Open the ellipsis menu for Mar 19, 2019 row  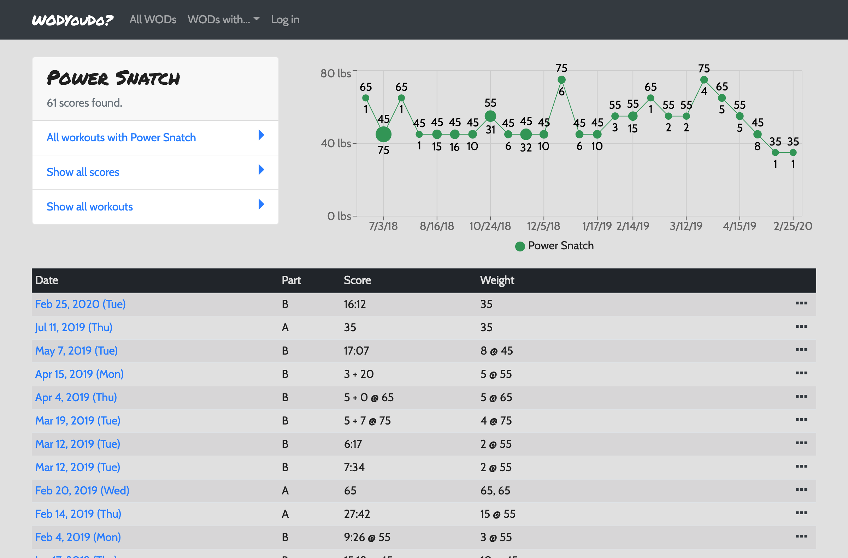point(801,420)
